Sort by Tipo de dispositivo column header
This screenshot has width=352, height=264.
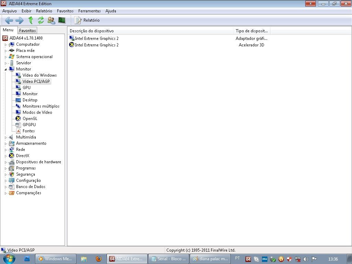tap(252, 31)
